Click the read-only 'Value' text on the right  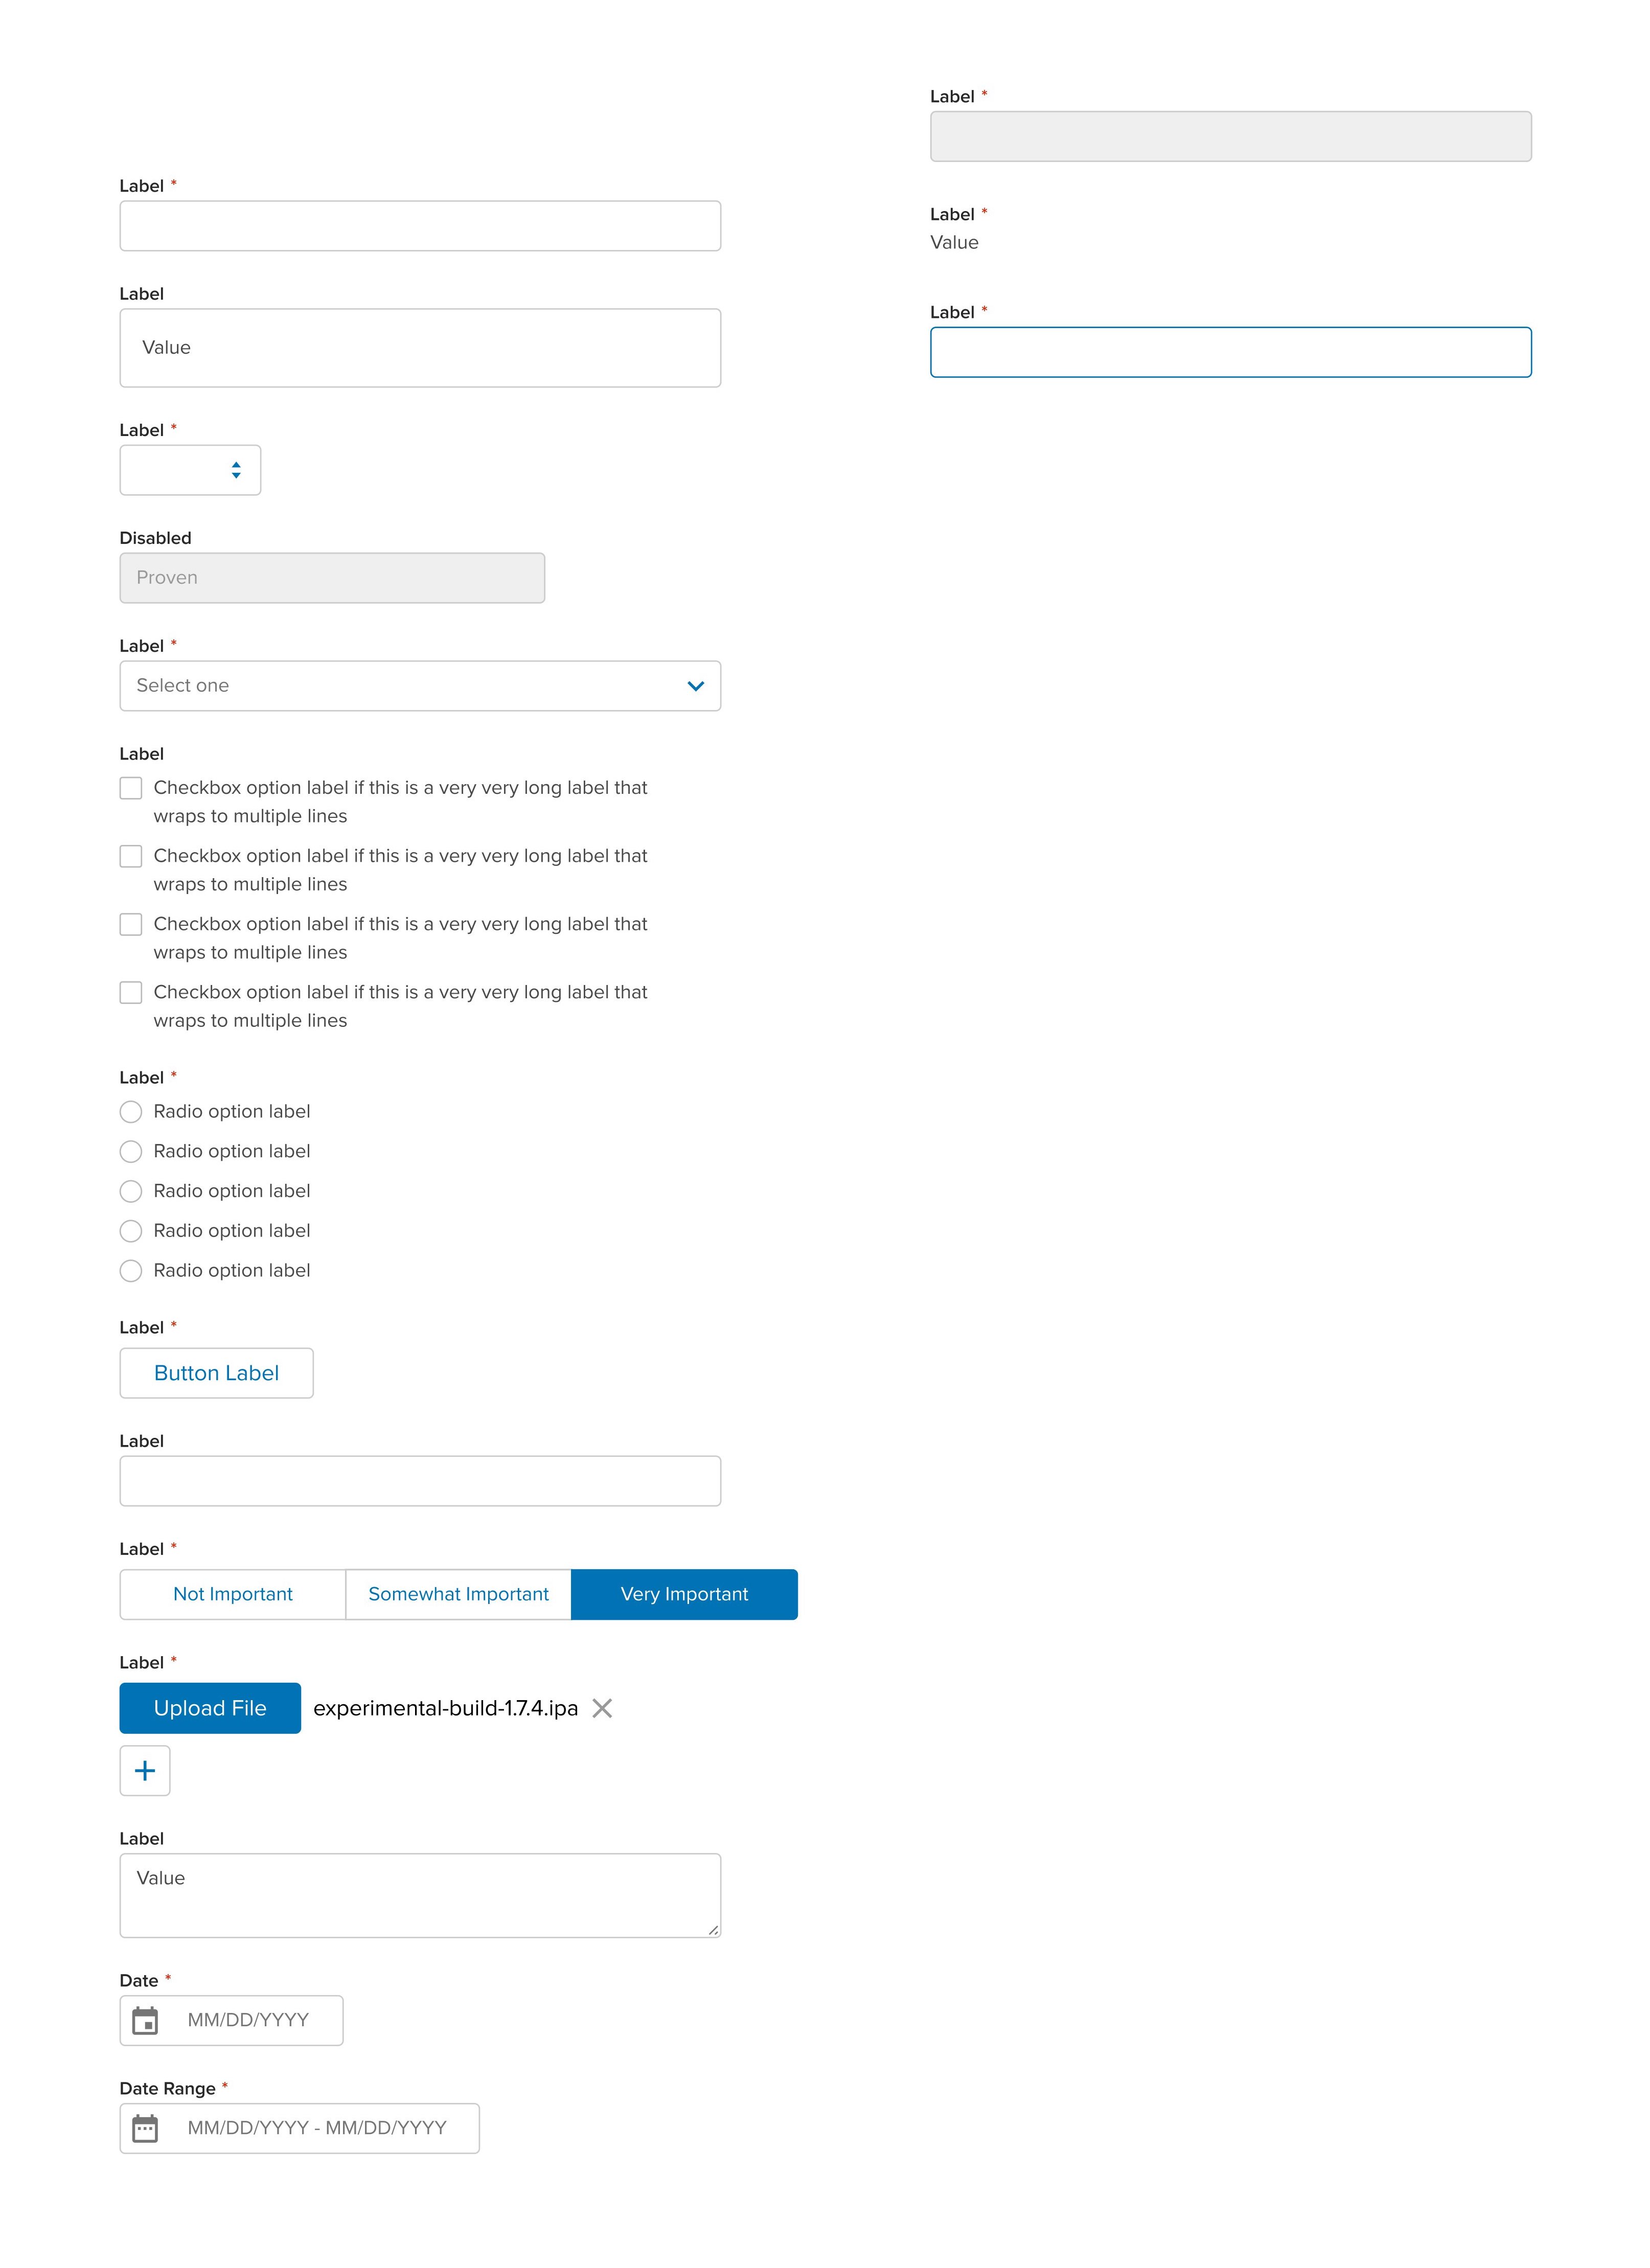(x=954, y=243)
